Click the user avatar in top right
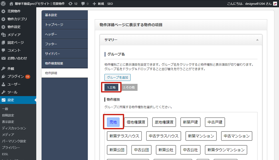279x160 pixels. coord(275,4)
